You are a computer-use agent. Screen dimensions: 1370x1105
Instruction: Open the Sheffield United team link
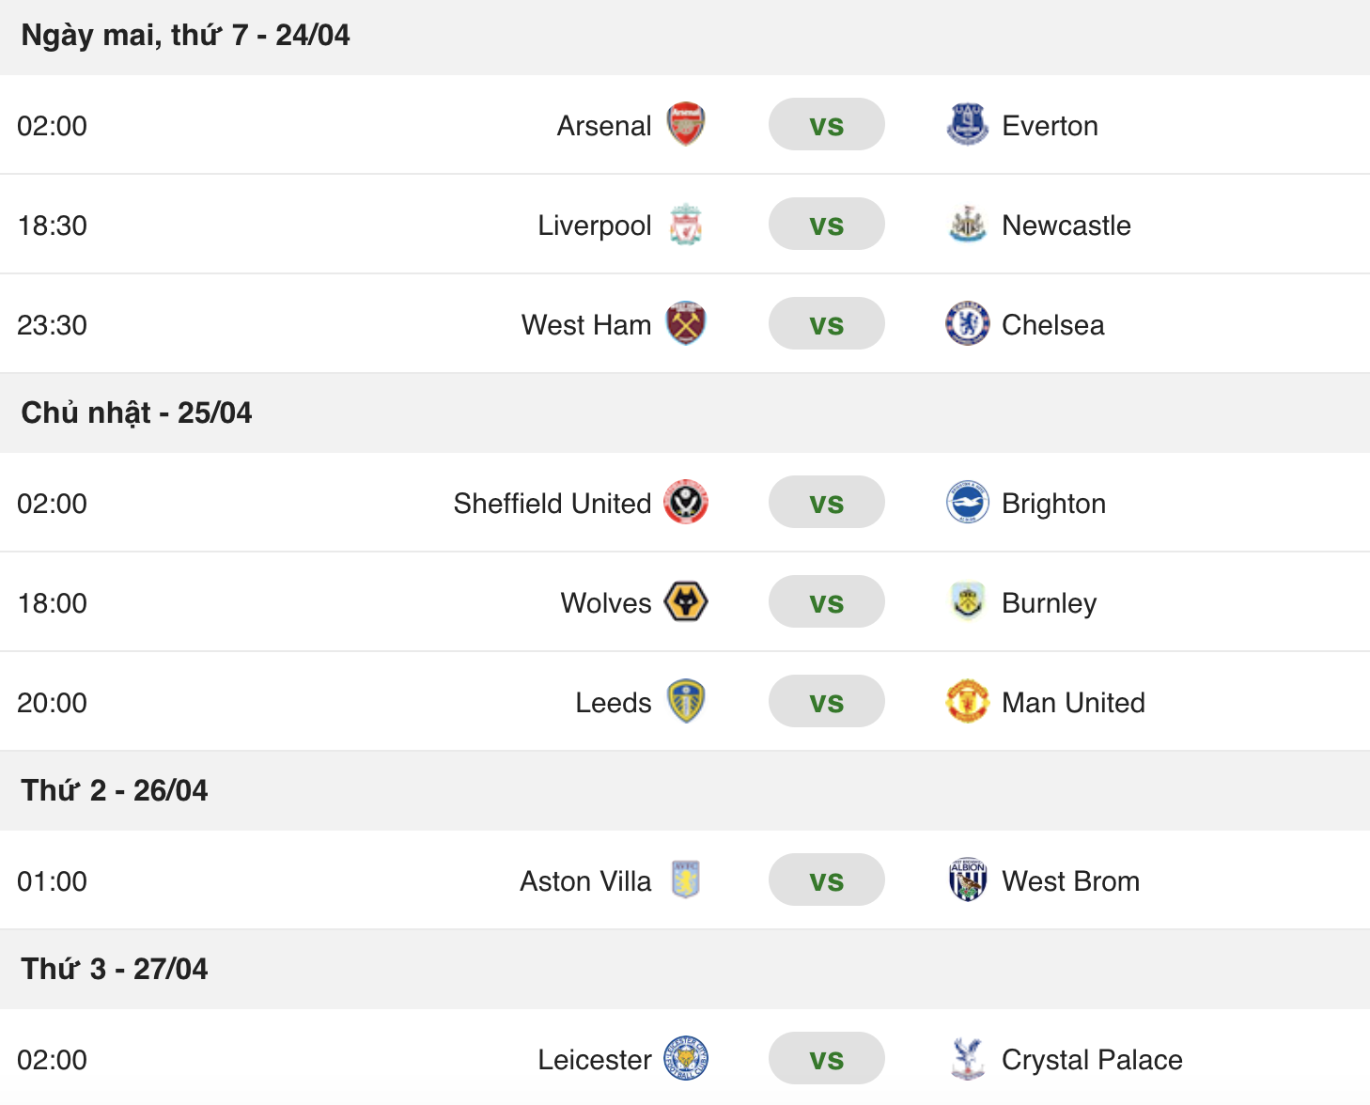(553, 504)
